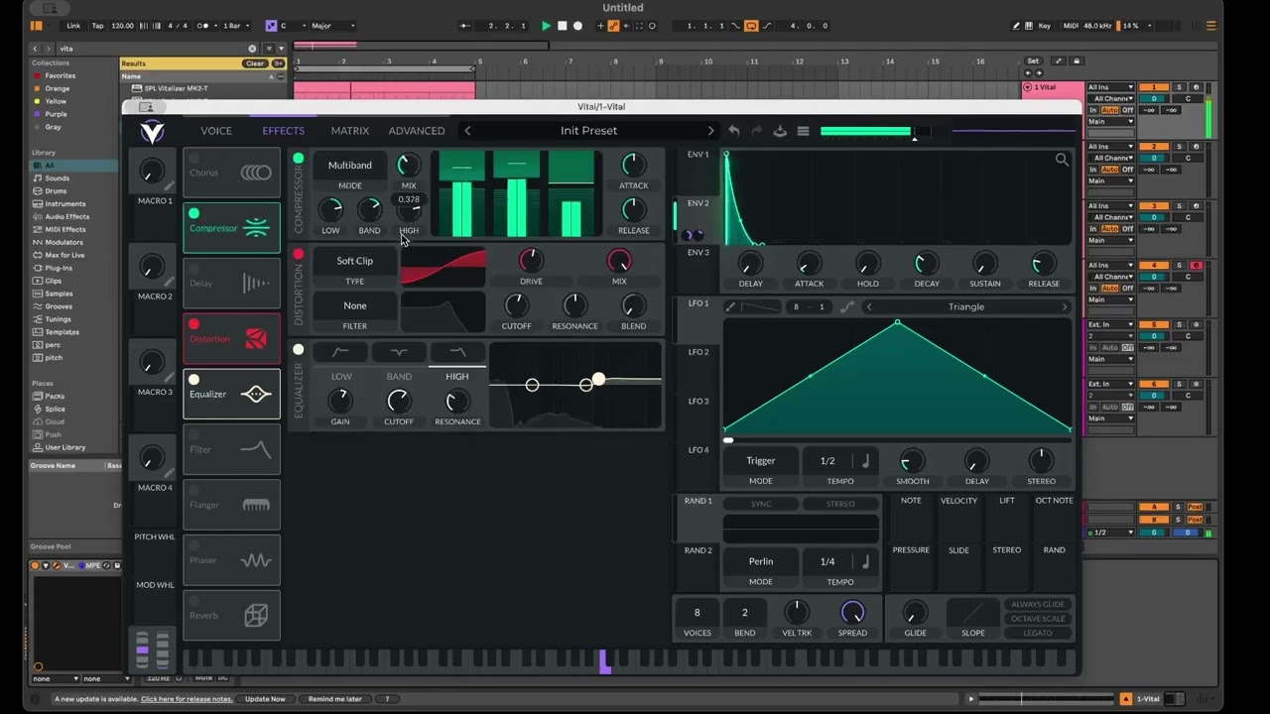Open the release notes link
The image size is (1270, 714).
187,699
